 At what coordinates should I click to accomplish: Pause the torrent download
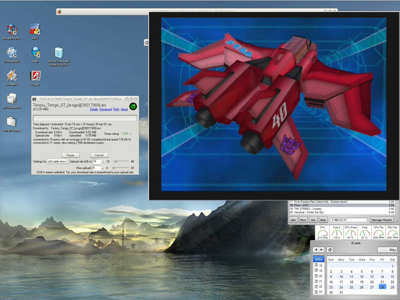tap(70, 154)
